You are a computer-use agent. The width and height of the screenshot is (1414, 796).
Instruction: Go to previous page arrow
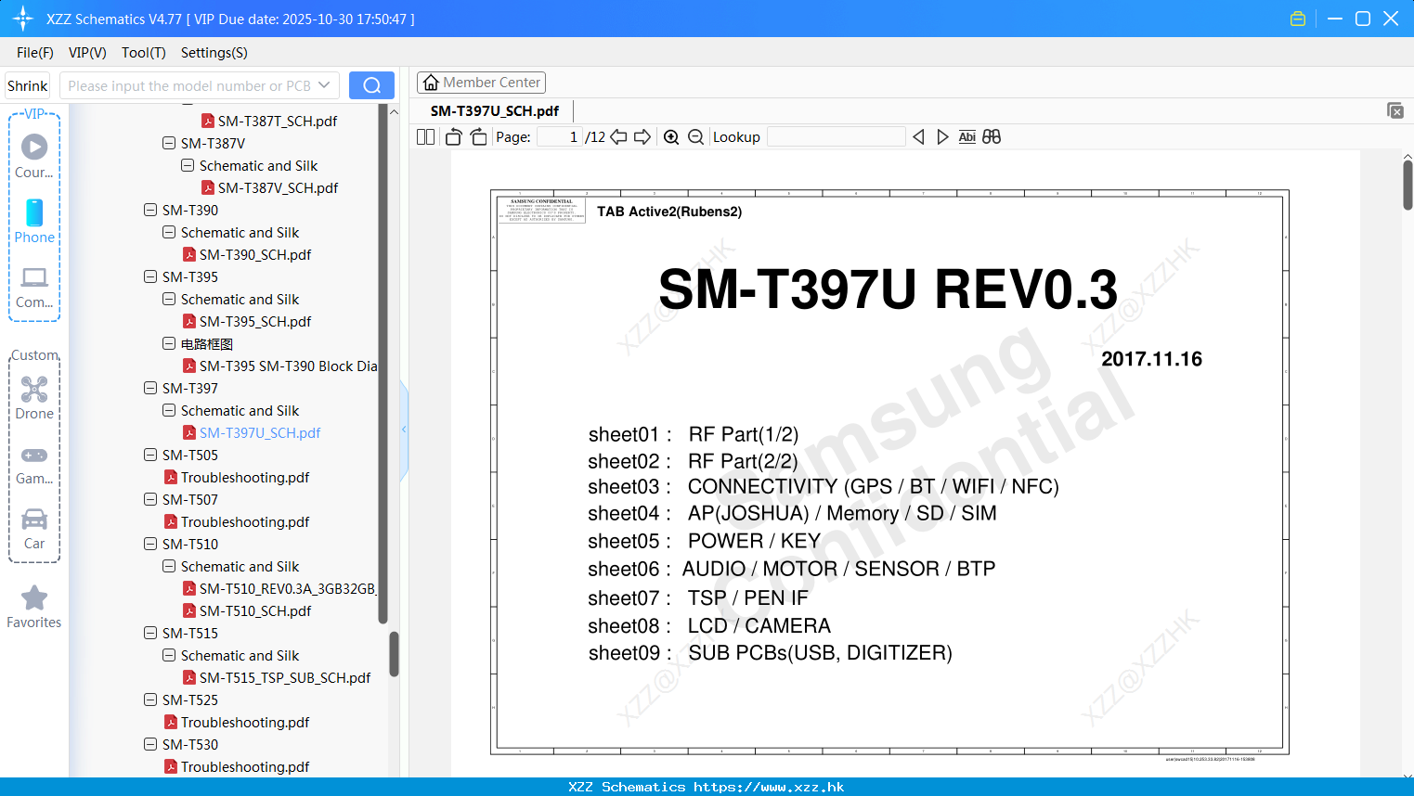618,136
